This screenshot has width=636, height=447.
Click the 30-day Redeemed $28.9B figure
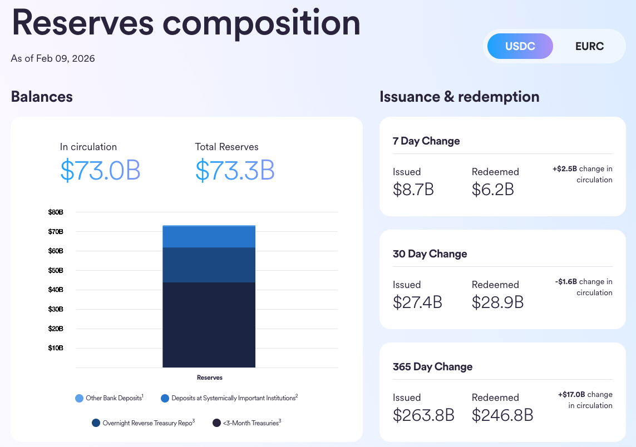pos(497,302)
